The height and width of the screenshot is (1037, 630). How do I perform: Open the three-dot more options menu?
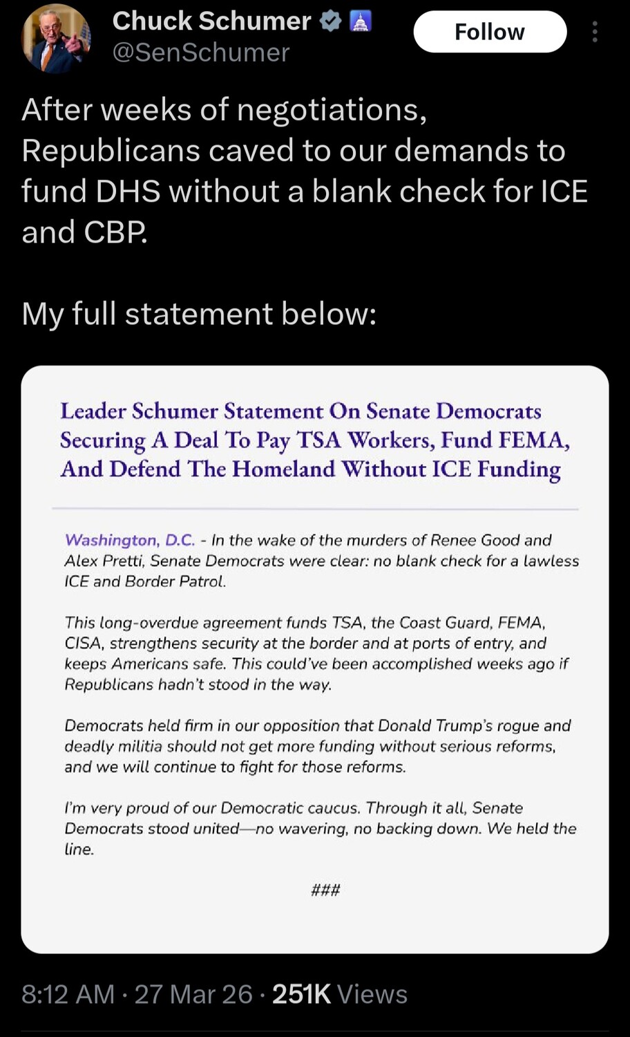click(595, 32)
